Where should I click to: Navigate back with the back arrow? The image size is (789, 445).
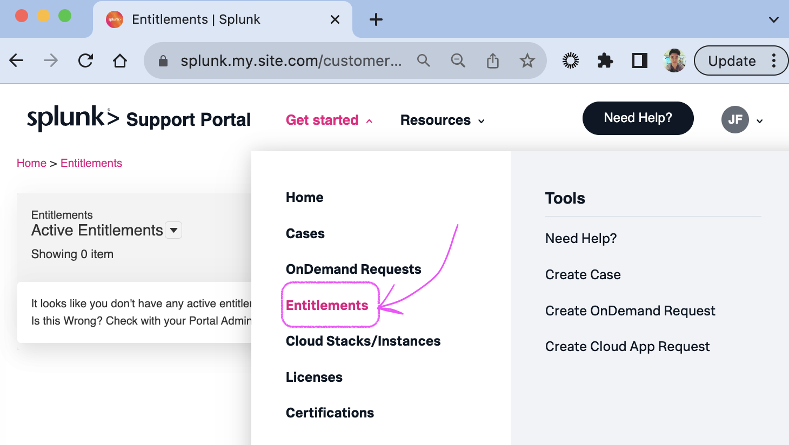click(x=17, y=60)
